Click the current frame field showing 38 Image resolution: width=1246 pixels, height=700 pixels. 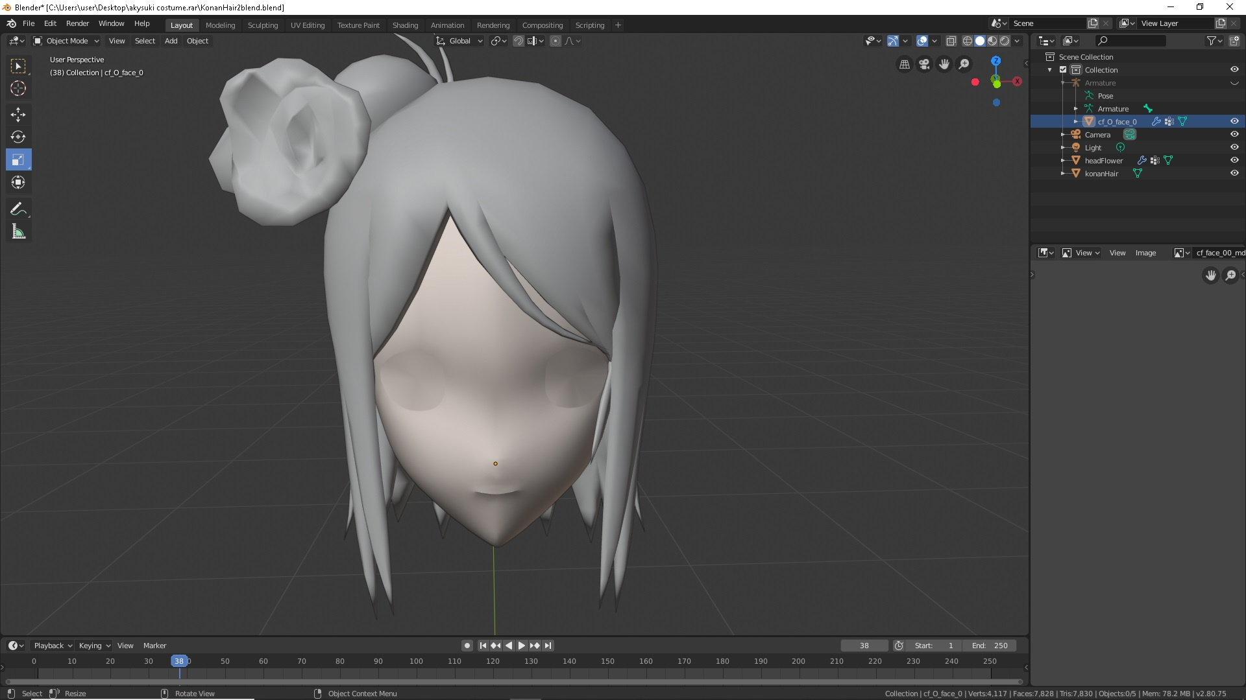click(864, 646)
